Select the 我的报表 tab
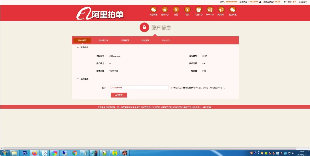This screenshot has height=156, width=310. tap(145, 40)
